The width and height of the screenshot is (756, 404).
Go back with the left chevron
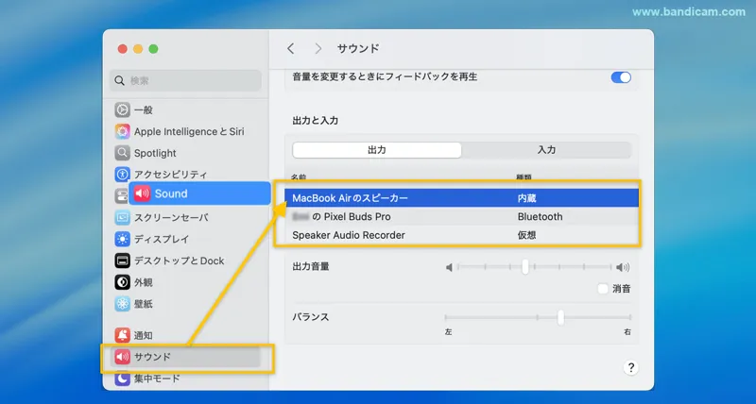[290, 49]
